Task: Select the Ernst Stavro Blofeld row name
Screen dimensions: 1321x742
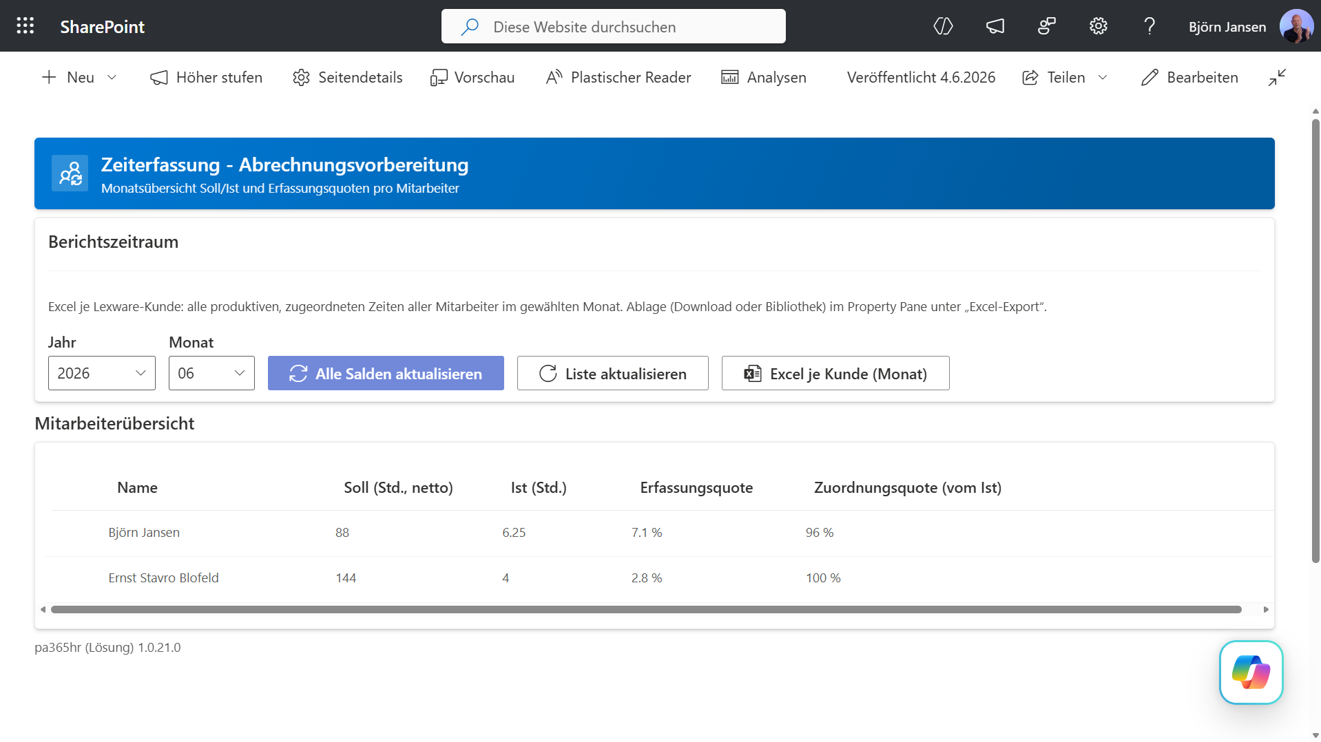Action: pyautogui.click(x=163, y=578)
